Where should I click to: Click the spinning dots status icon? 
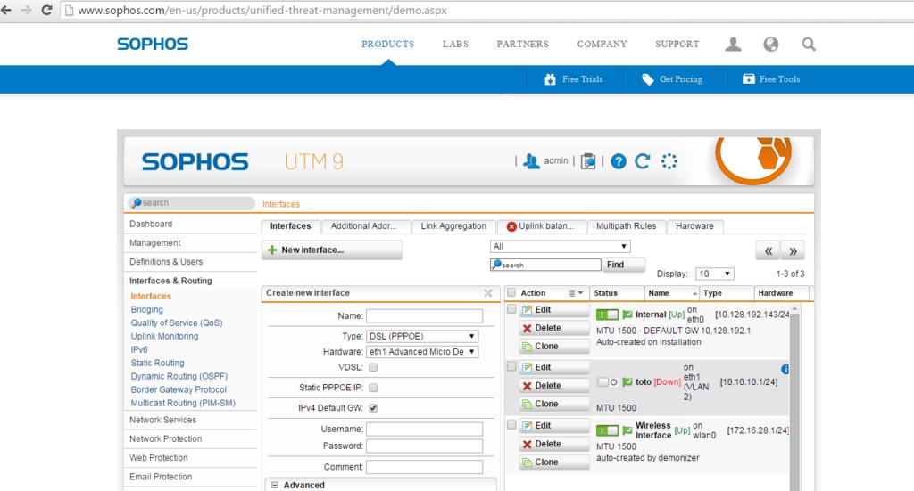click(x=669, y=161)
